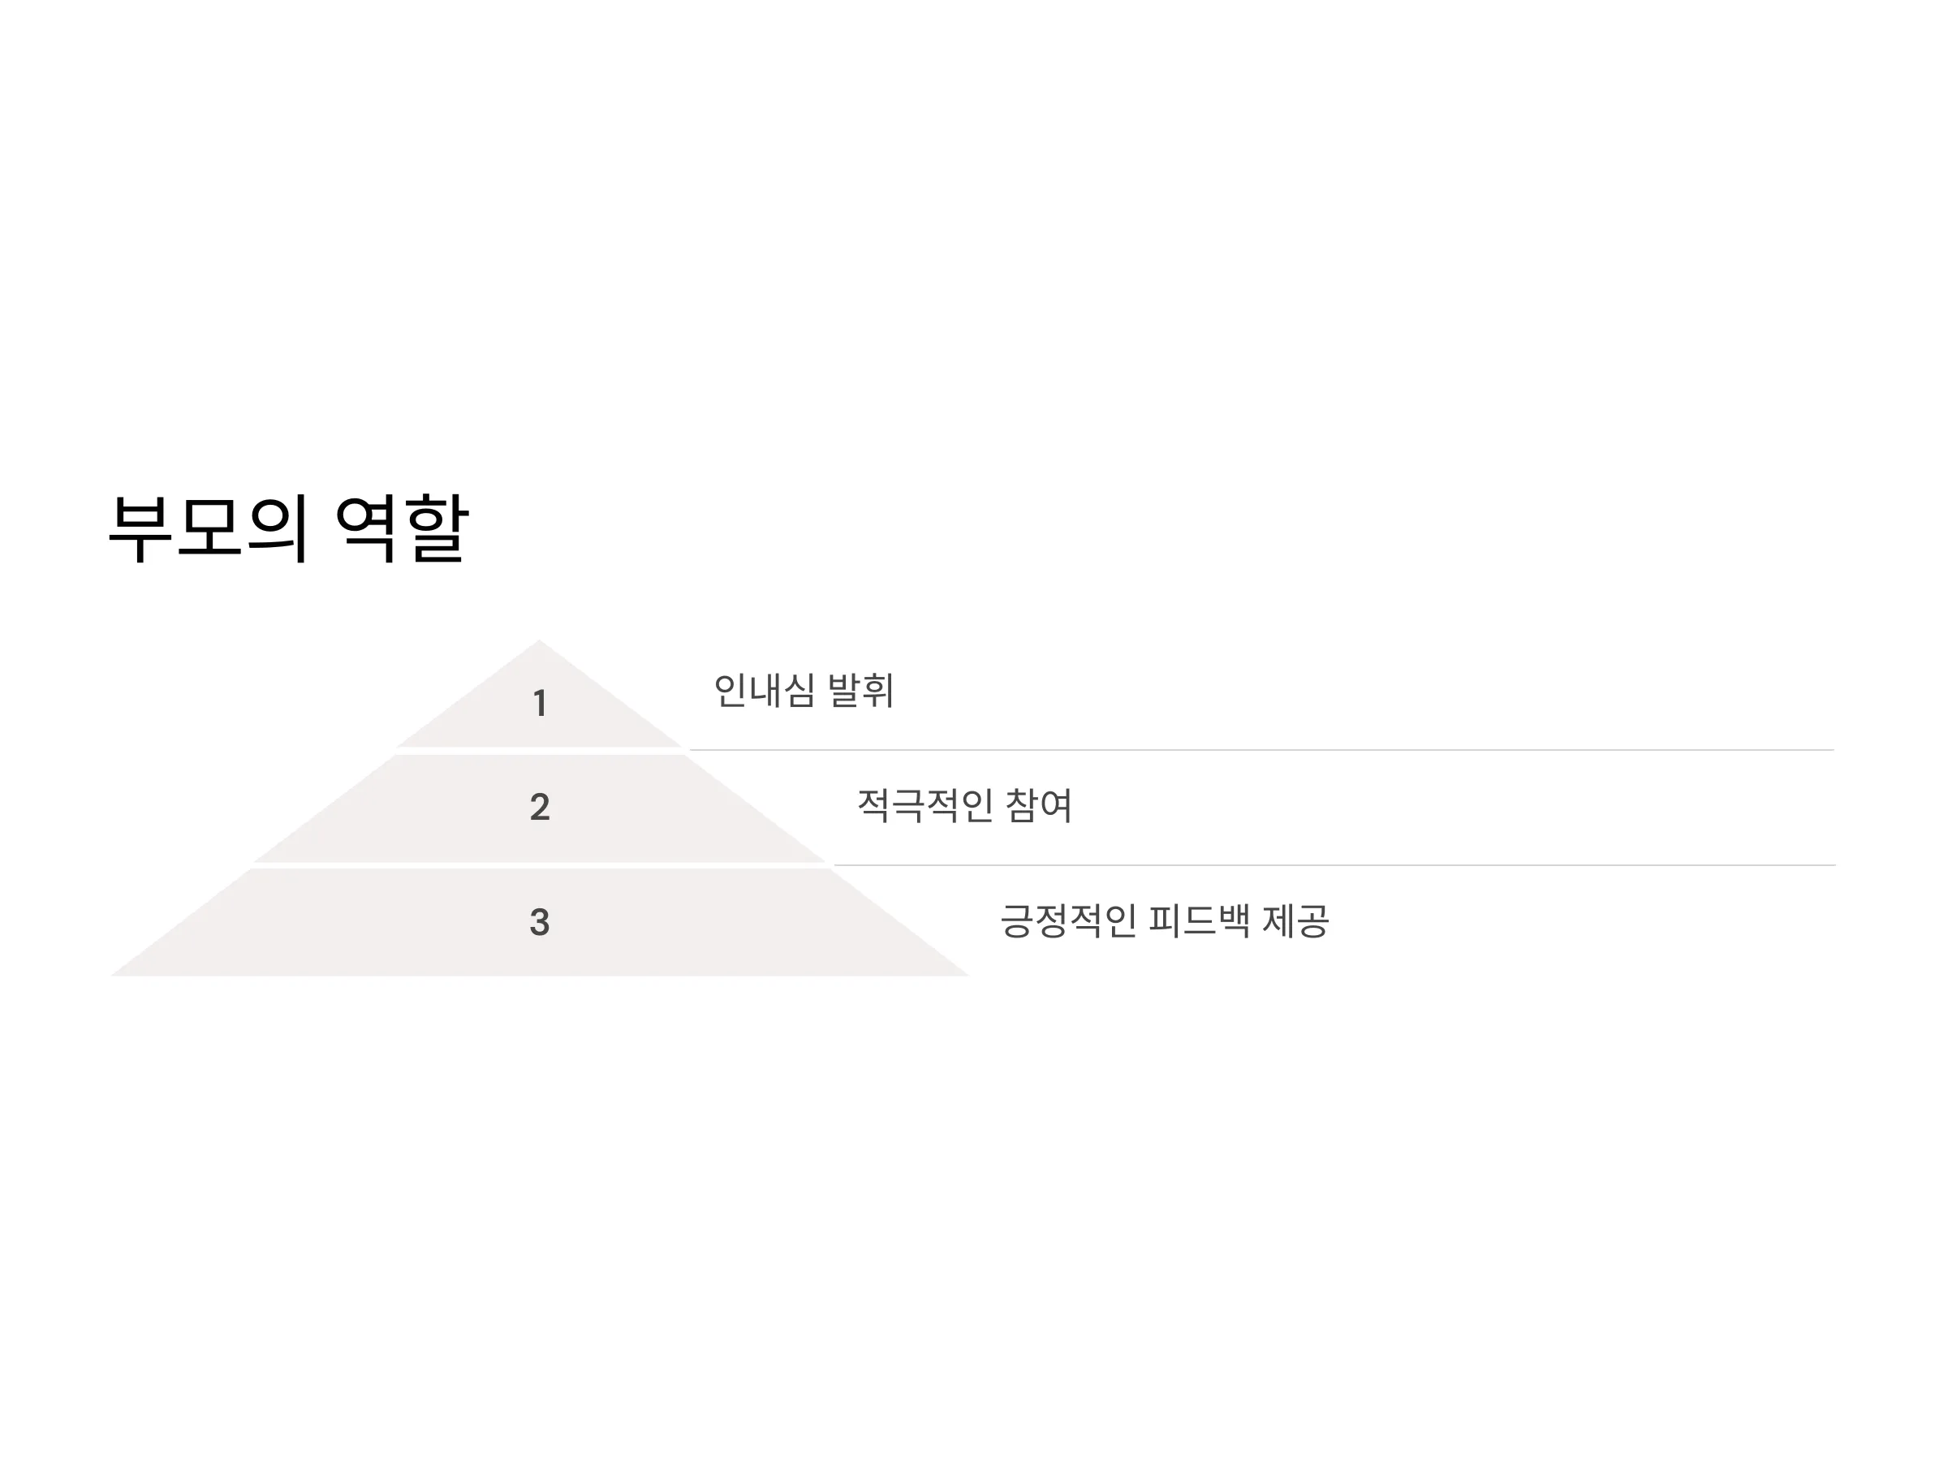Click the number 1 in the pyramid
The height and width of the screenshot is (1461, 1948).
pos(540,704)
